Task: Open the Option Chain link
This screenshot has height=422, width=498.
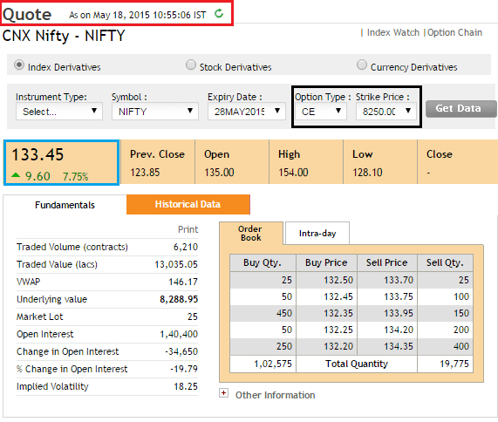Action: [x=454, y=33]
